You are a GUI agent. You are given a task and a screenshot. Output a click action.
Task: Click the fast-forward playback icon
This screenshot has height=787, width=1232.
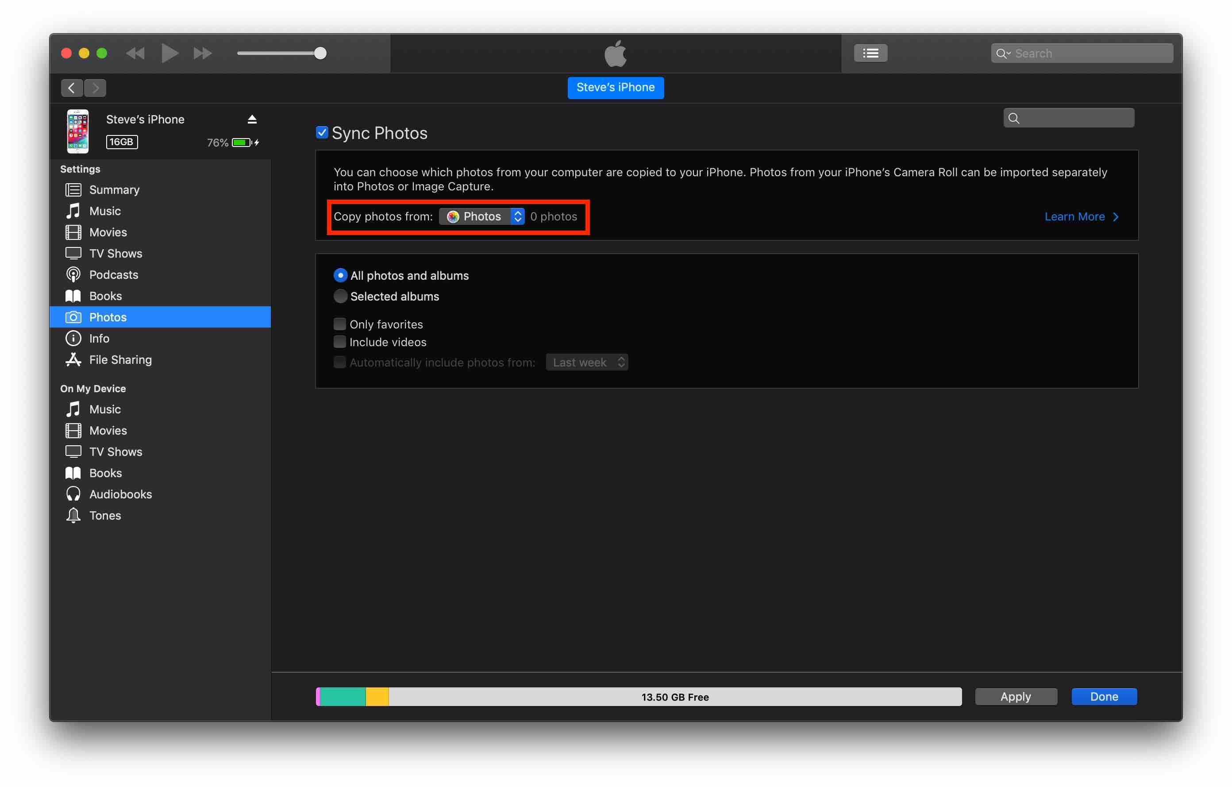[202, 53]
